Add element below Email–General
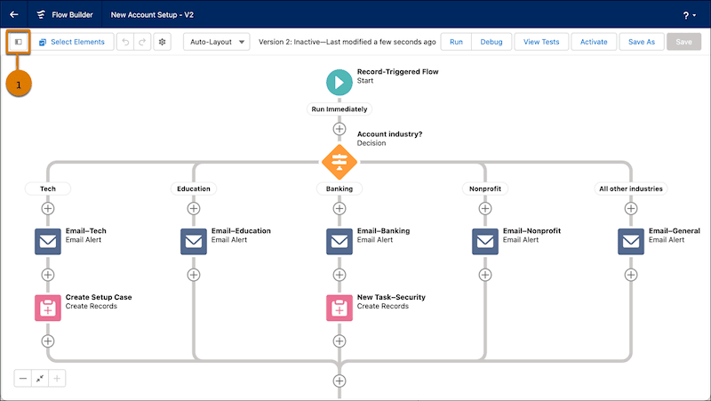Screen dimensions: 711x401 631,275
